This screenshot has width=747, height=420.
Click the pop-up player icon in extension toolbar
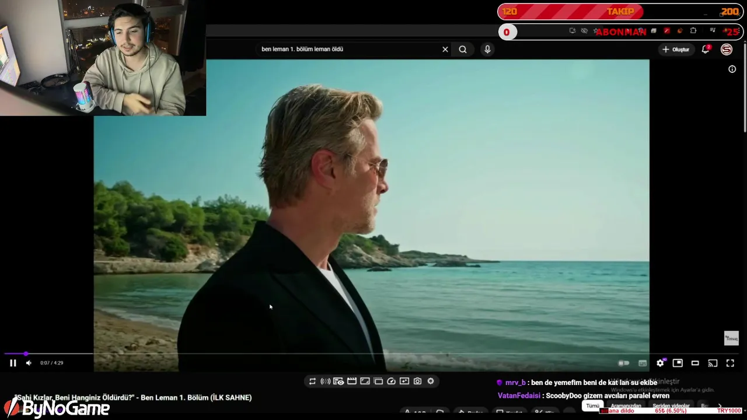(x=378, y=381)
